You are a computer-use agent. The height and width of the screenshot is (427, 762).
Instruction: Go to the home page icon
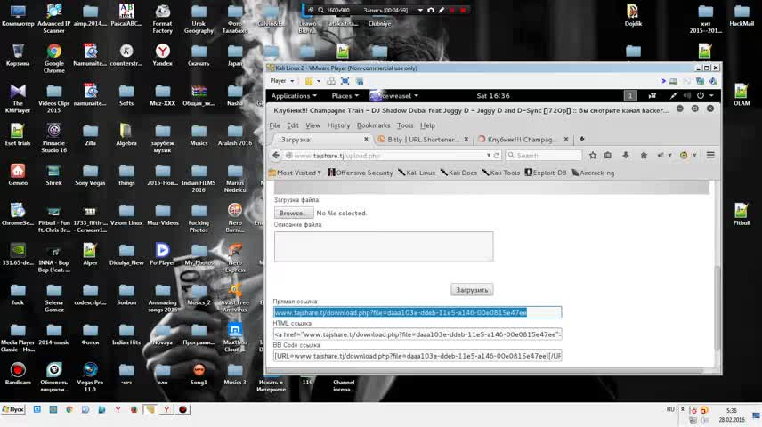point(644,155)
